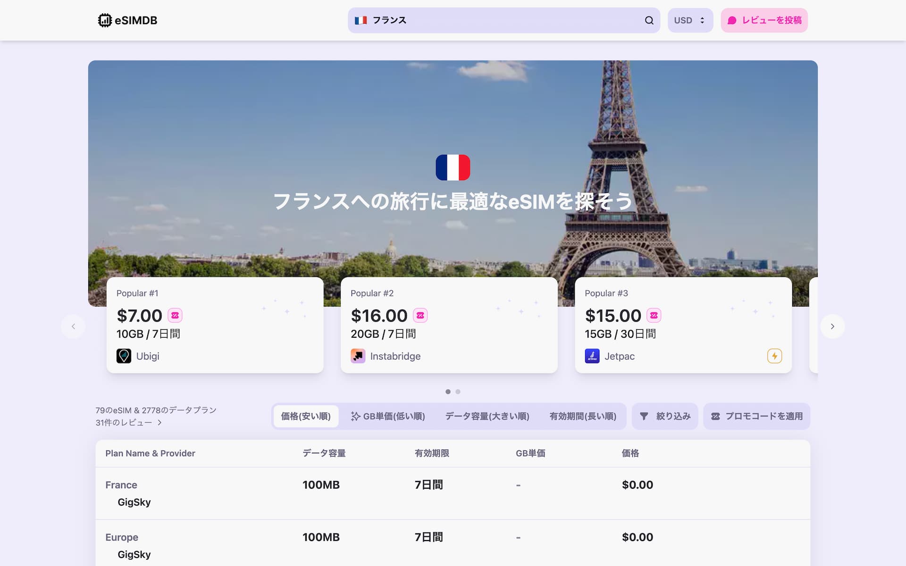Click the France flag in search bar

pos(361,20)
